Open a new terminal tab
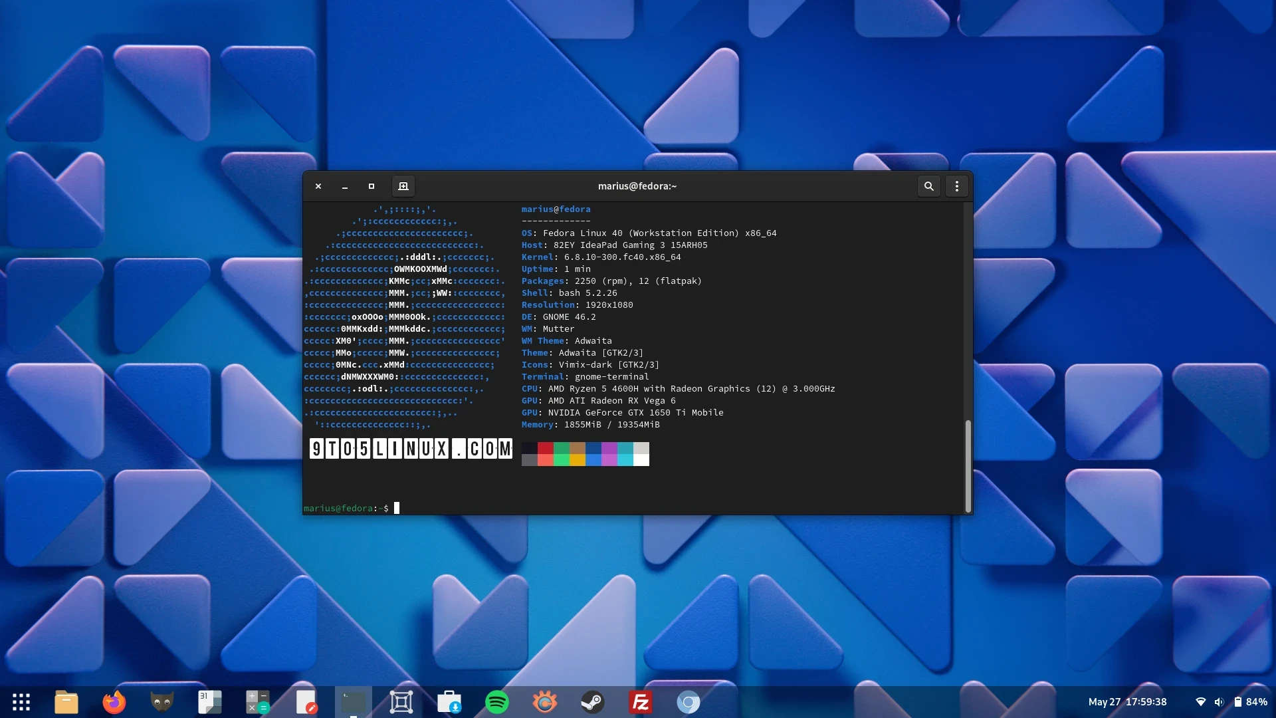Viewport: 1276px width, 718px height. 403,186
